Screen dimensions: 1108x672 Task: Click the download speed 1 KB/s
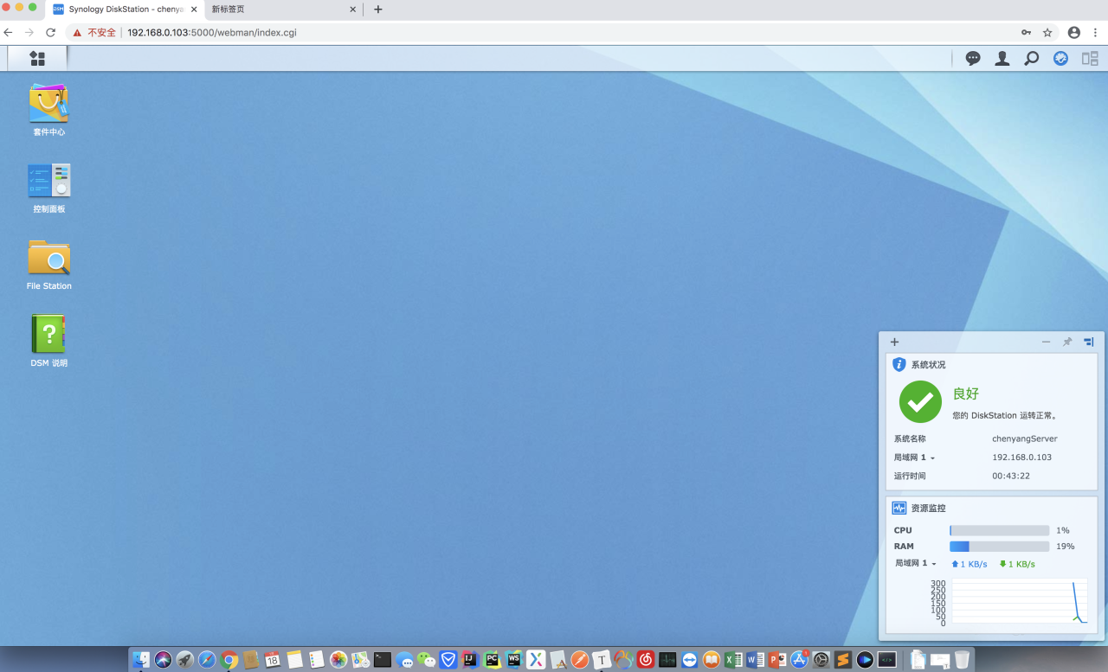1017,564
